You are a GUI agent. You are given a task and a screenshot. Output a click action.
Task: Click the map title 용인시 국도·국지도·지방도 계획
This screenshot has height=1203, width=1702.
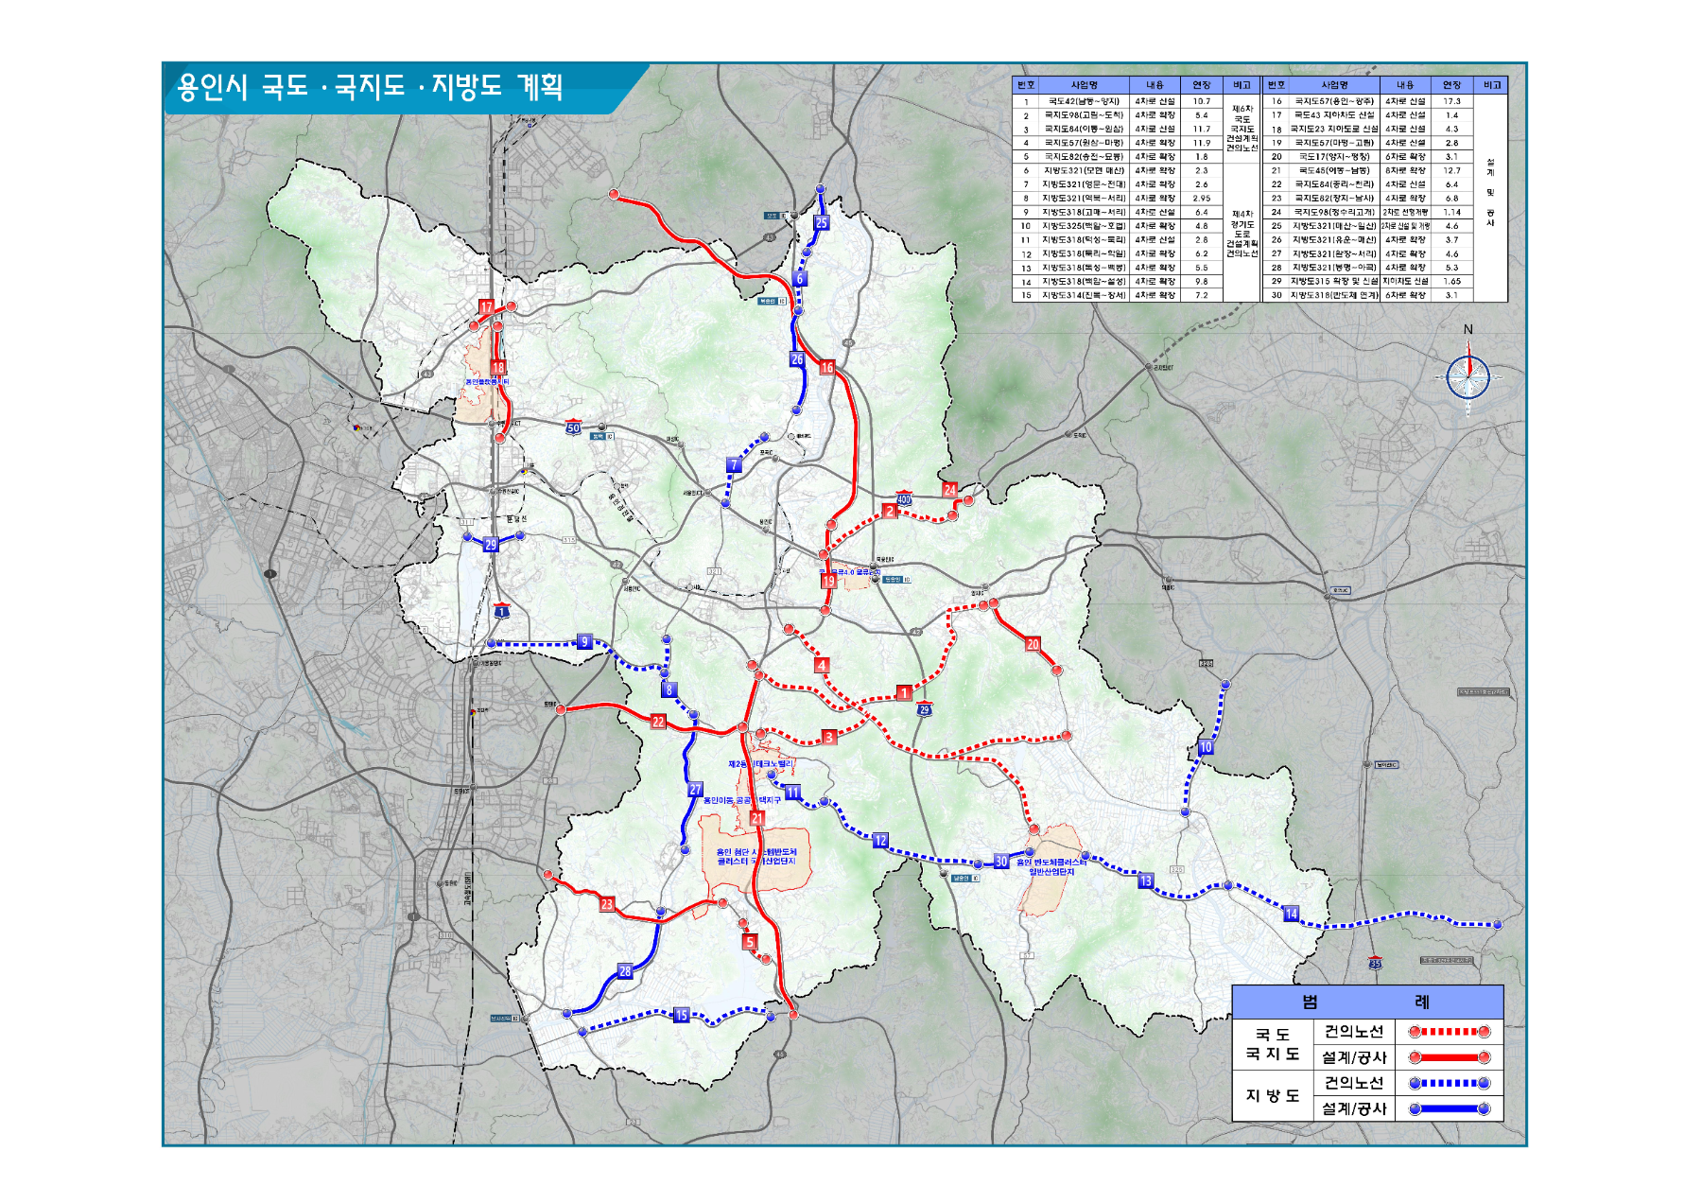pos(370,88)
